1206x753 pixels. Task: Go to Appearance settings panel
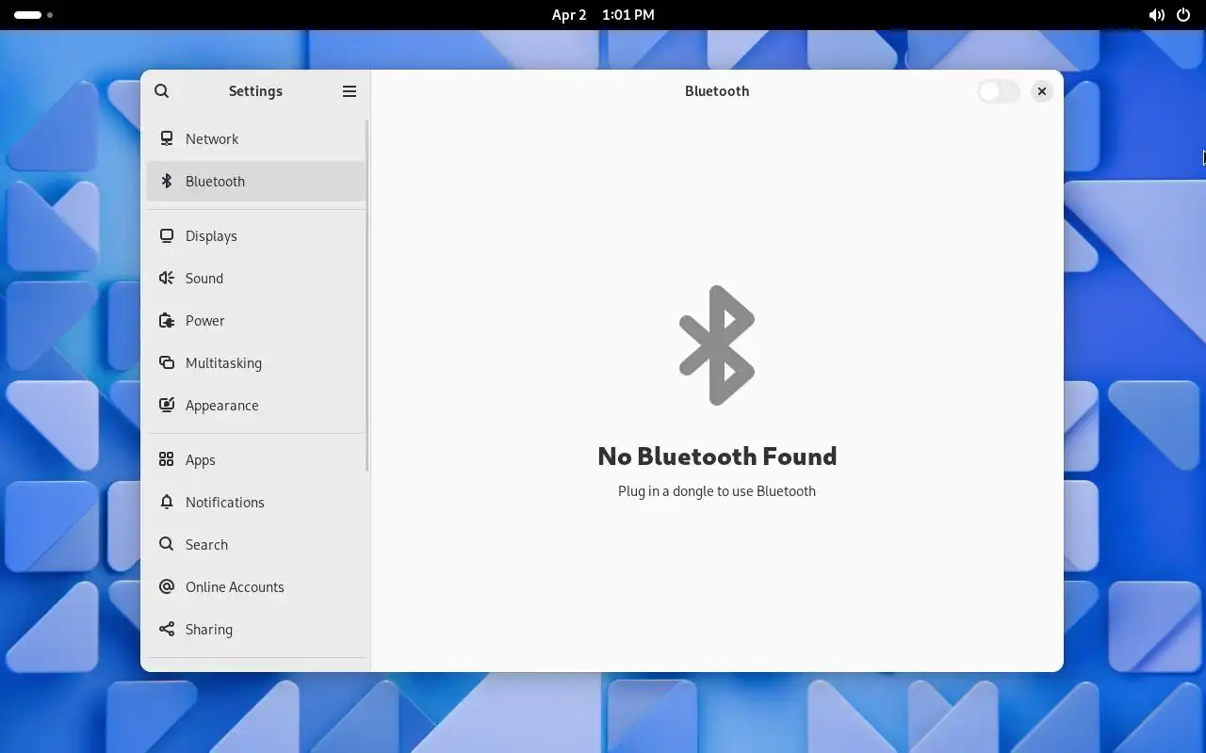[x=255, y=405]
